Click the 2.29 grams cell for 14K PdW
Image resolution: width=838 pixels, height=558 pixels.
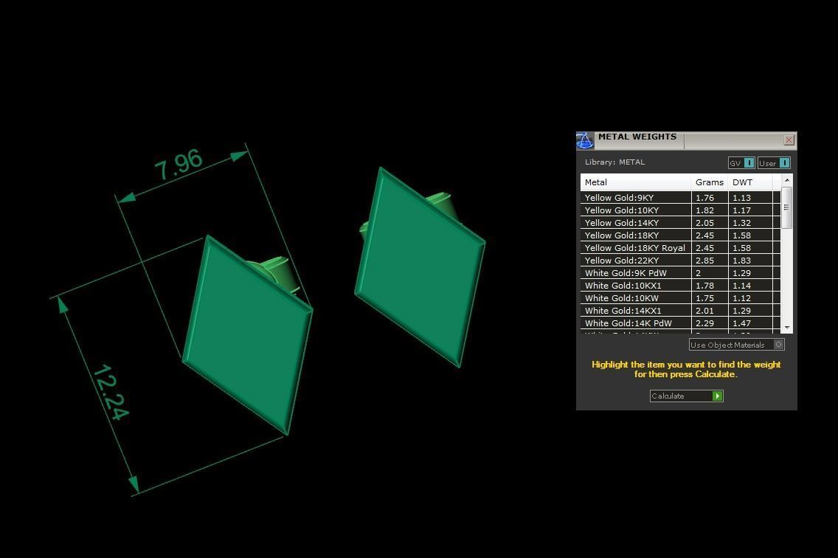click(709, 323)
